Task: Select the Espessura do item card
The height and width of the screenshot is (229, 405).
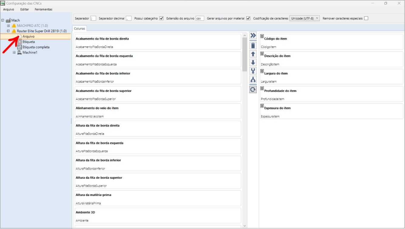Action: [331, 112]
